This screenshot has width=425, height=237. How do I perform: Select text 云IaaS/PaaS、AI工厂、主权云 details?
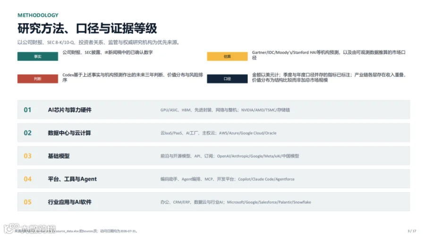coord(219,133)
